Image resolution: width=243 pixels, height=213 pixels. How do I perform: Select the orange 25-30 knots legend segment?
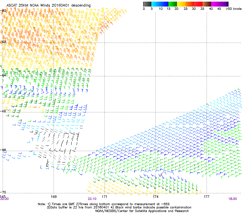(x=190, y=4)
